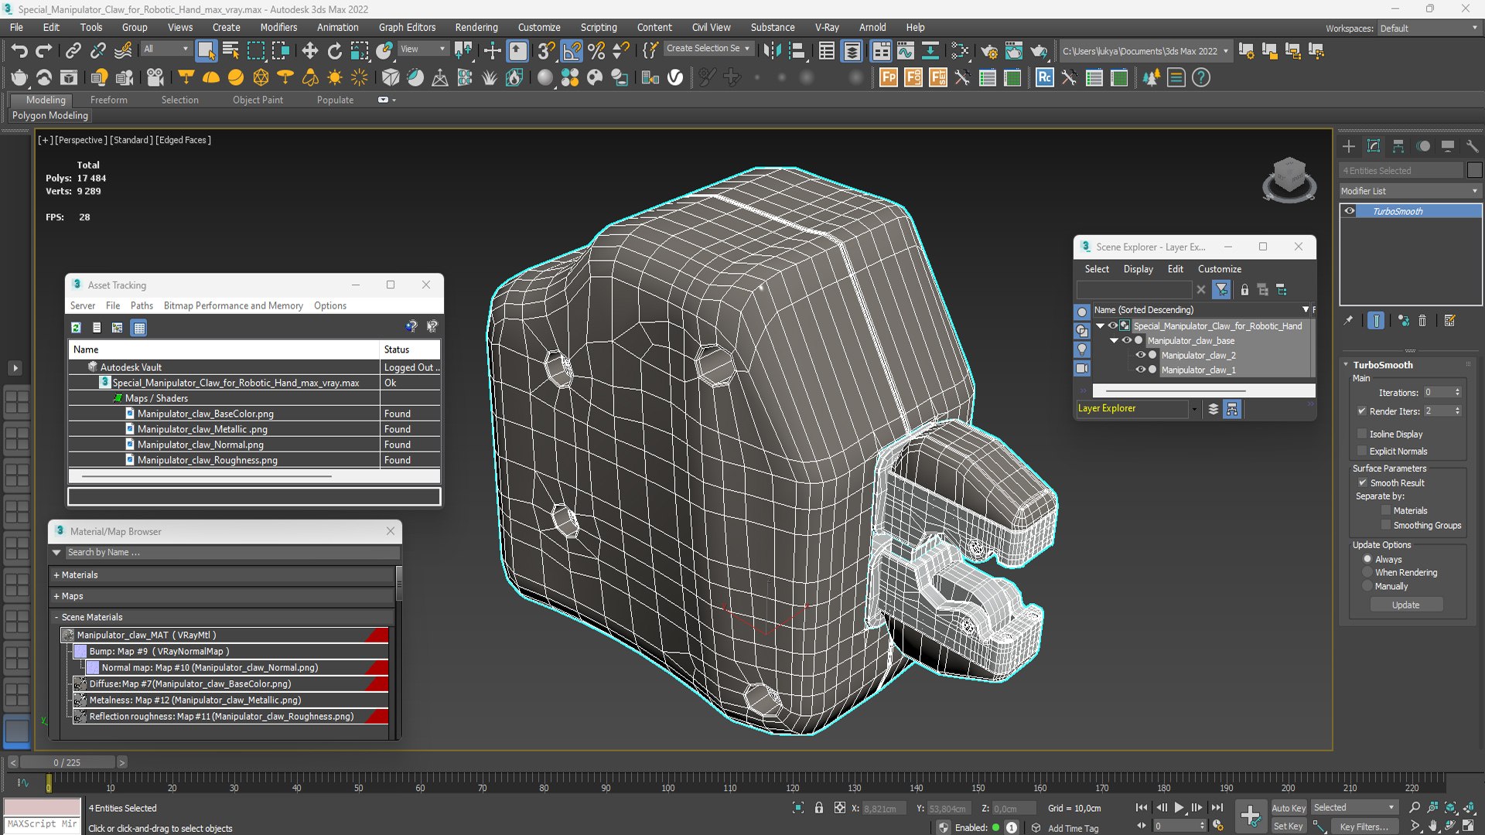
Task: Switch to the Freeform ribbon tab
Action: point(108,100)
